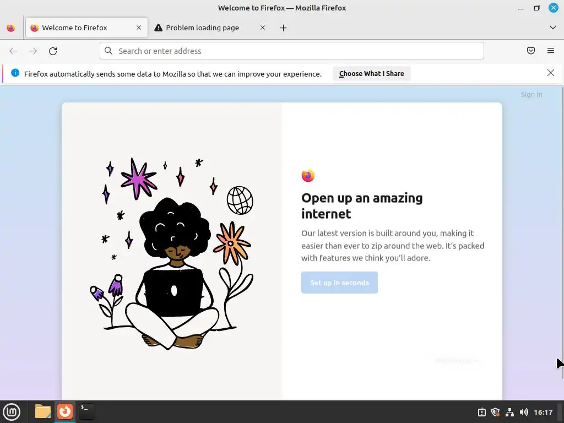564x423 pixels.
Task: Click the 16:17 clock
Action: tap(543, 412)
